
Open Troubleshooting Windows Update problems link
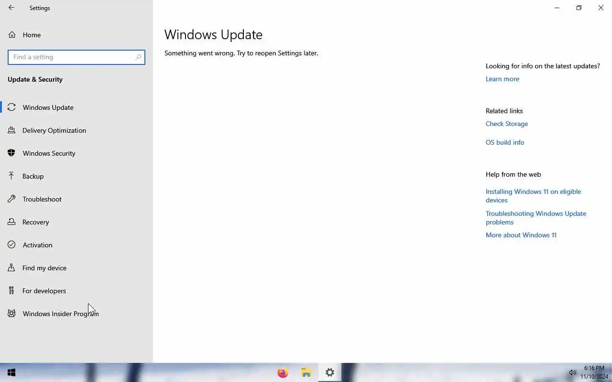(536, 218)
